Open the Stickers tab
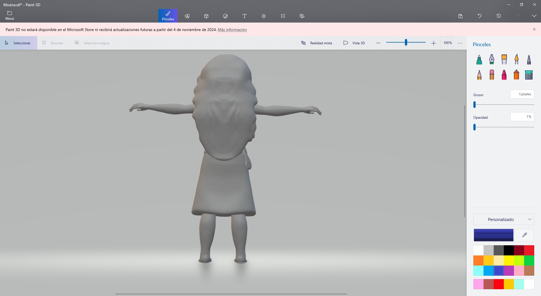Screen dimensions: 541x296 coord(225,16)
